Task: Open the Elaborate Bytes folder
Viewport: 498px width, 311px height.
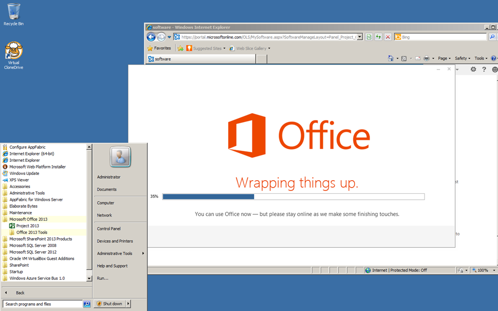Action: point(19,206)
